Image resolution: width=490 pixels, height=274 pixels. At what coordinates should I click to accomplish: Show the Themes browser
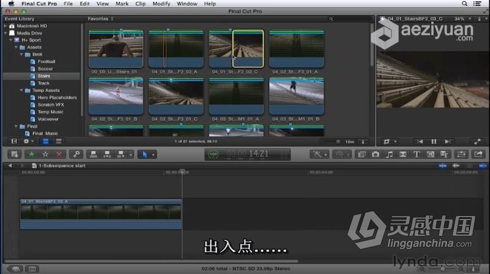(444, 154)
